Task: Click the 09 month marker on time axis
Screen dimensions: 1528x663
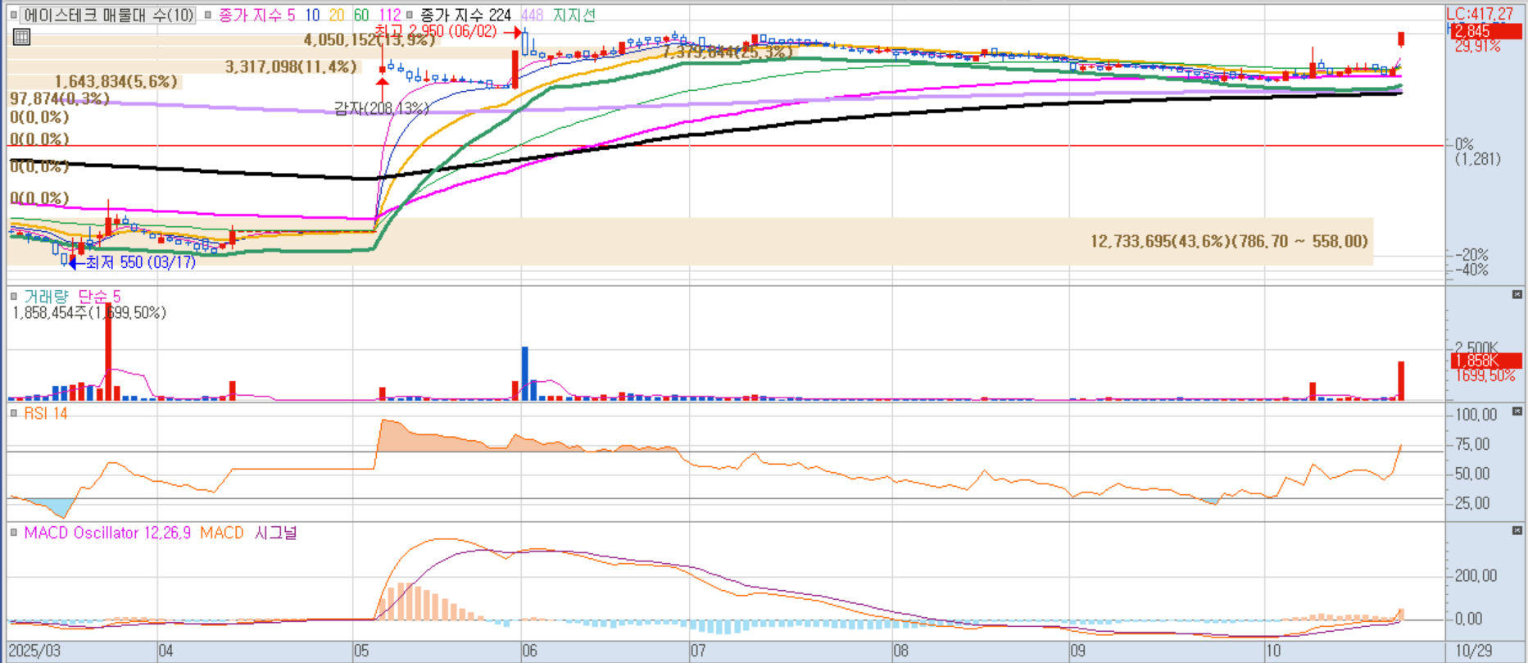Action: tap(1077, 652)
